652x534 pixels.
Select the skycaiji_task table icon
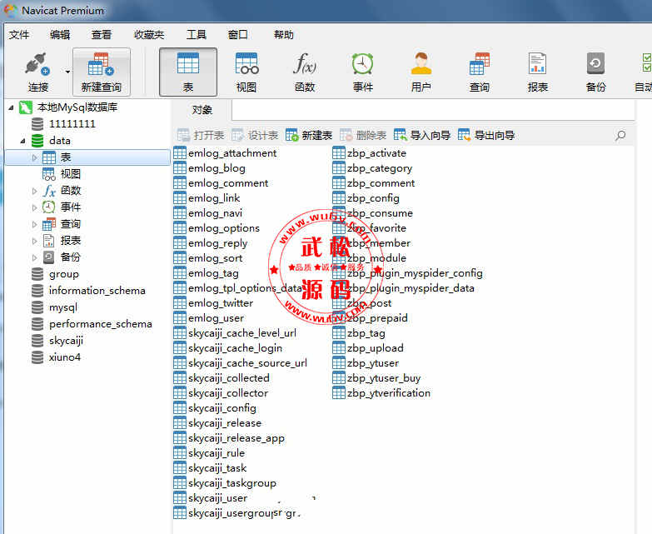(x=180, y=468)
